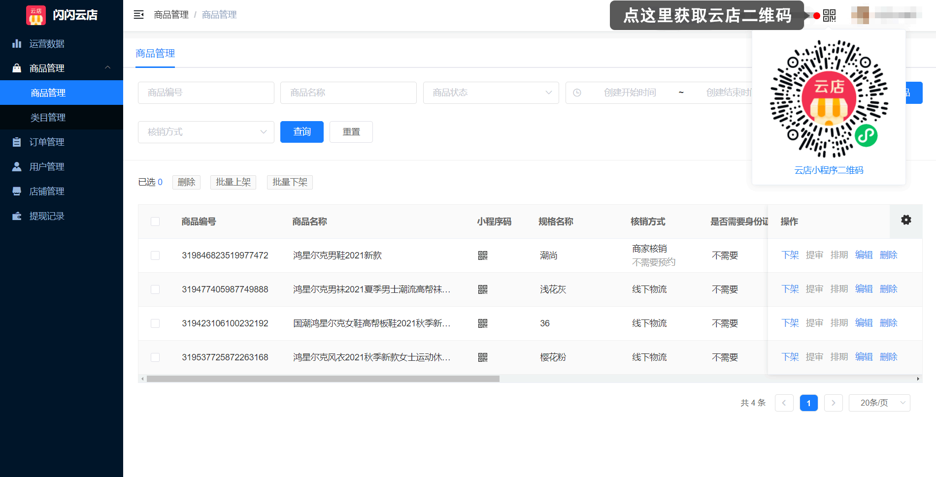
Task: Open 用户管理 in the sidebar
Action: [62, 166]
